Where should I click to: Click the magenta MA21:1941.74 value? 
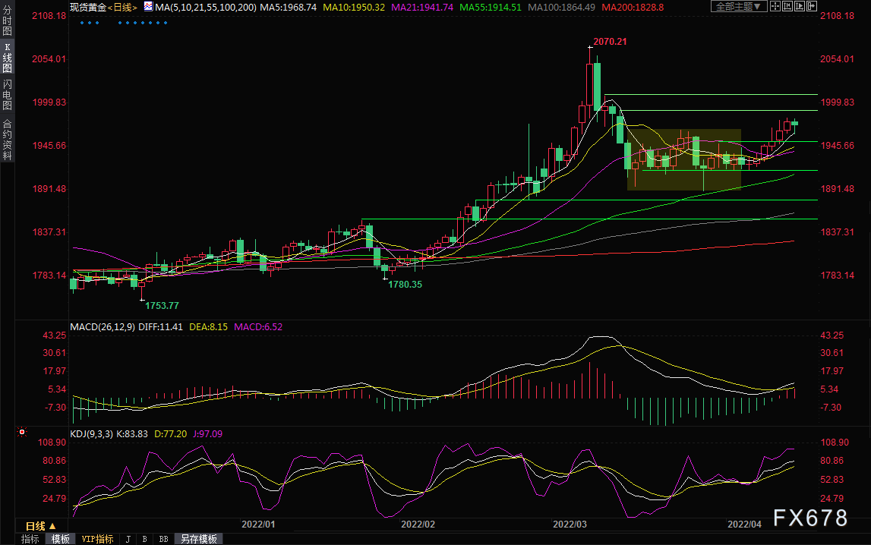[x=422, y=8]
